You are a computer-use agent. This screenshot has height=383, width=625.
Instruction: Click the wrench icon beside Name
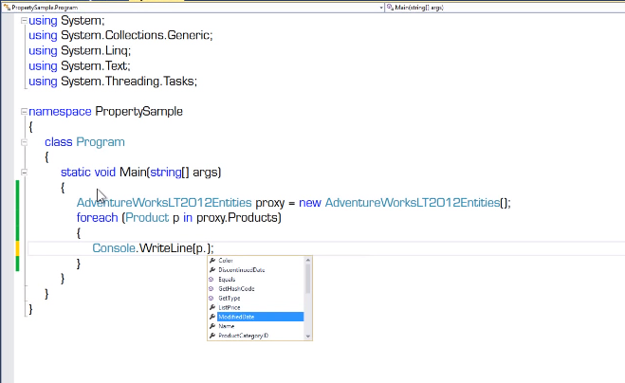pyautogui.click(x=212, y=326)
